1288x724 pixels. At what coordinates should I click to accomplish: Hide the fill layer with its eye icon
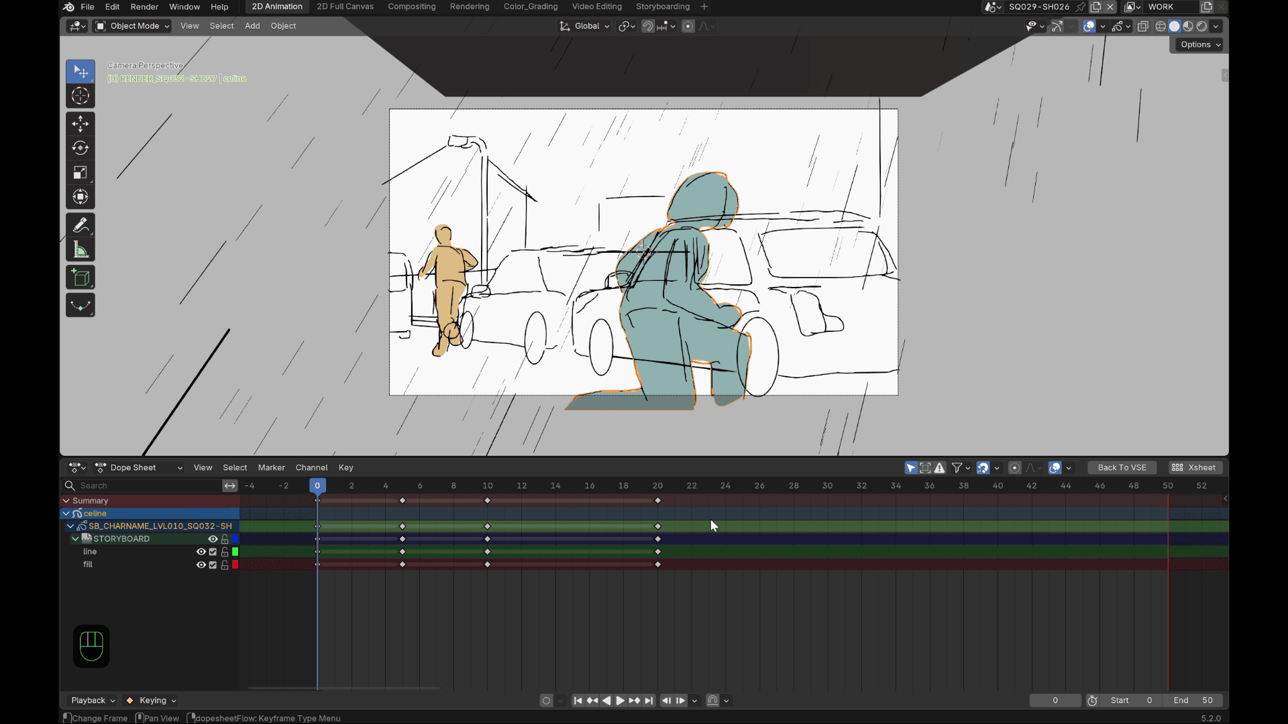(201, 564)
